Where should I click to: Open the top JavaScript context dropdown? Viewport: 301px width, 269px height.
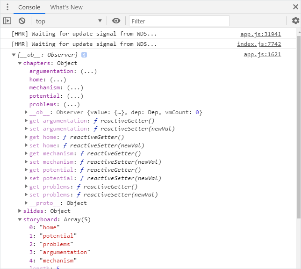68,21
